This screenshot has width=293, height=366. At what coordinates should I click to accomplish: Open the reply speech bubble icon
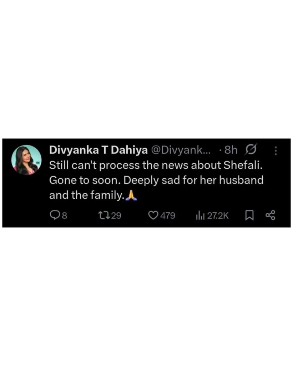[x=55, y=215]
